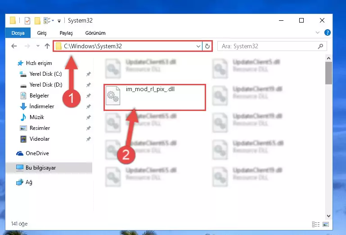
Task: Switch to the Görünüm ribbon tab
Action: coord(95,33)
